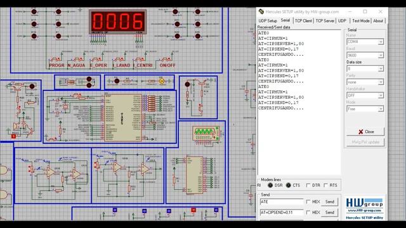
Task: Click the E_OPER push-button in the schematic
Action: point(98,60)
